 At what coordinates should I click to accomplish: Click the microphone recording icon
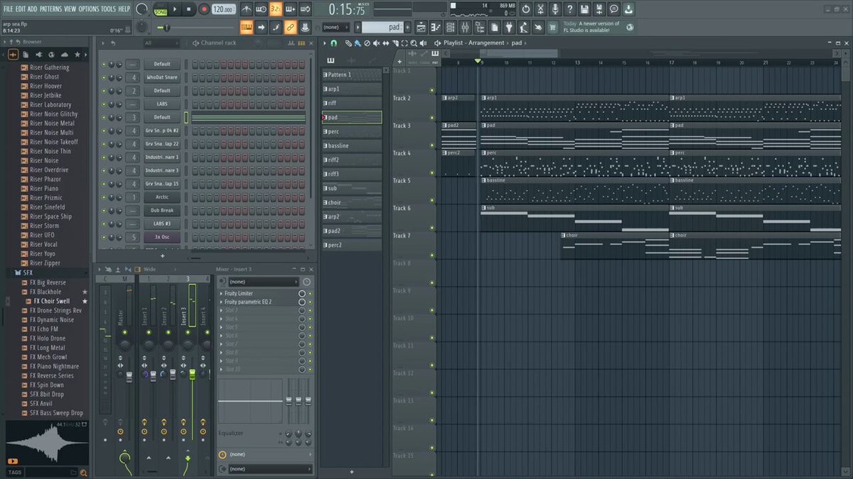coord(555,9)
